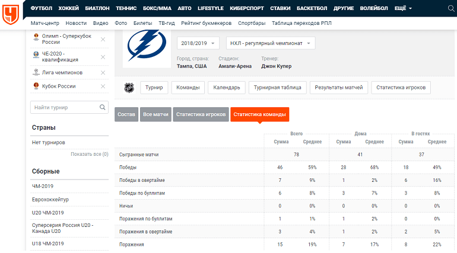
Task: Switch to the gray Статистика игроков tab
Action: [201, 114]
